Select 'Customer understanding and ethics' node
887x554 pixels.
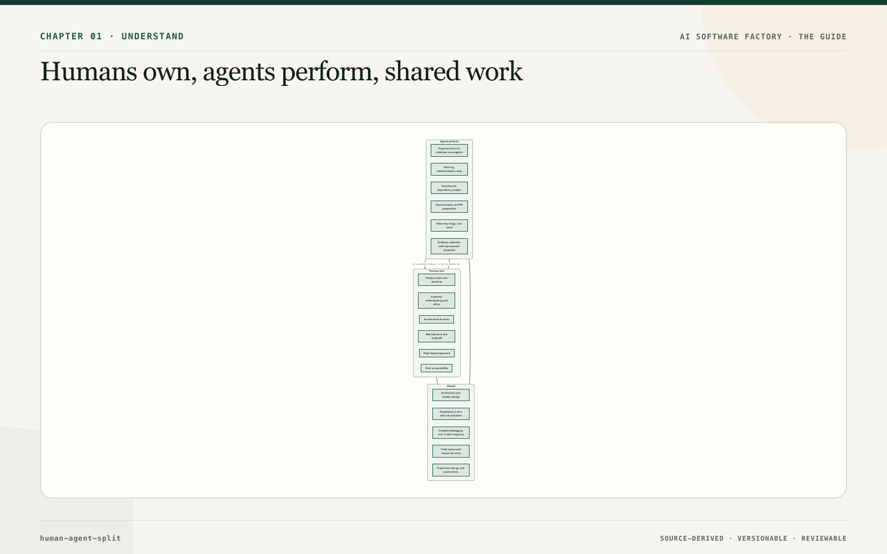(x=436, y=300)
